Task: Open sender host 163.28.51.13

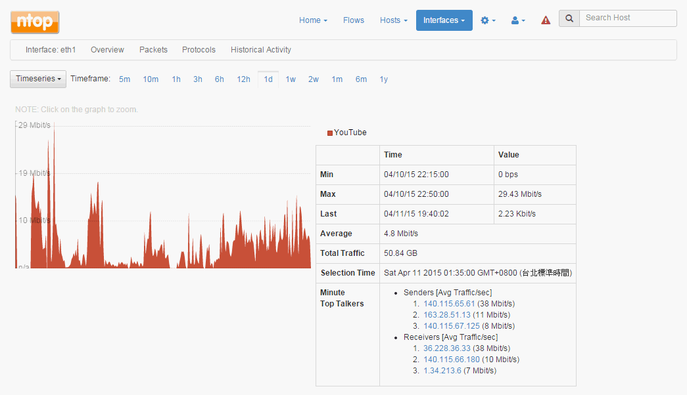Action: 447,315
